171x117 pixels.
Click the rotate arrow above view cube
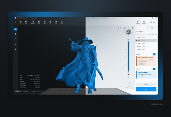click(128, 28)
